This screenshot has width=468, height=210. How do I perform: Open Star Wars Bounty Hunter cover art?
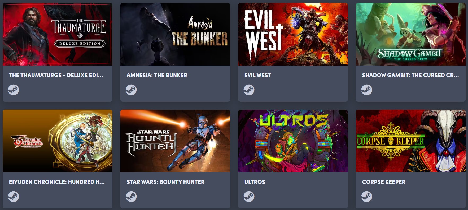click(x=175, y=141)
